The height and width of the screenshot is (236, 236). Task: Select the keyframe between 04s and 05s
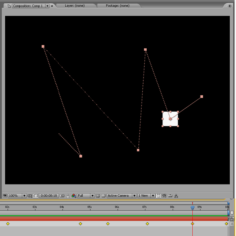(80, 224)
